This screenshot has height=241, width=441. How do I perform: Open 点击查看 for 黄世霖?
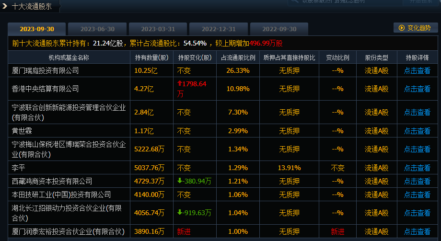tap(417, 131)
